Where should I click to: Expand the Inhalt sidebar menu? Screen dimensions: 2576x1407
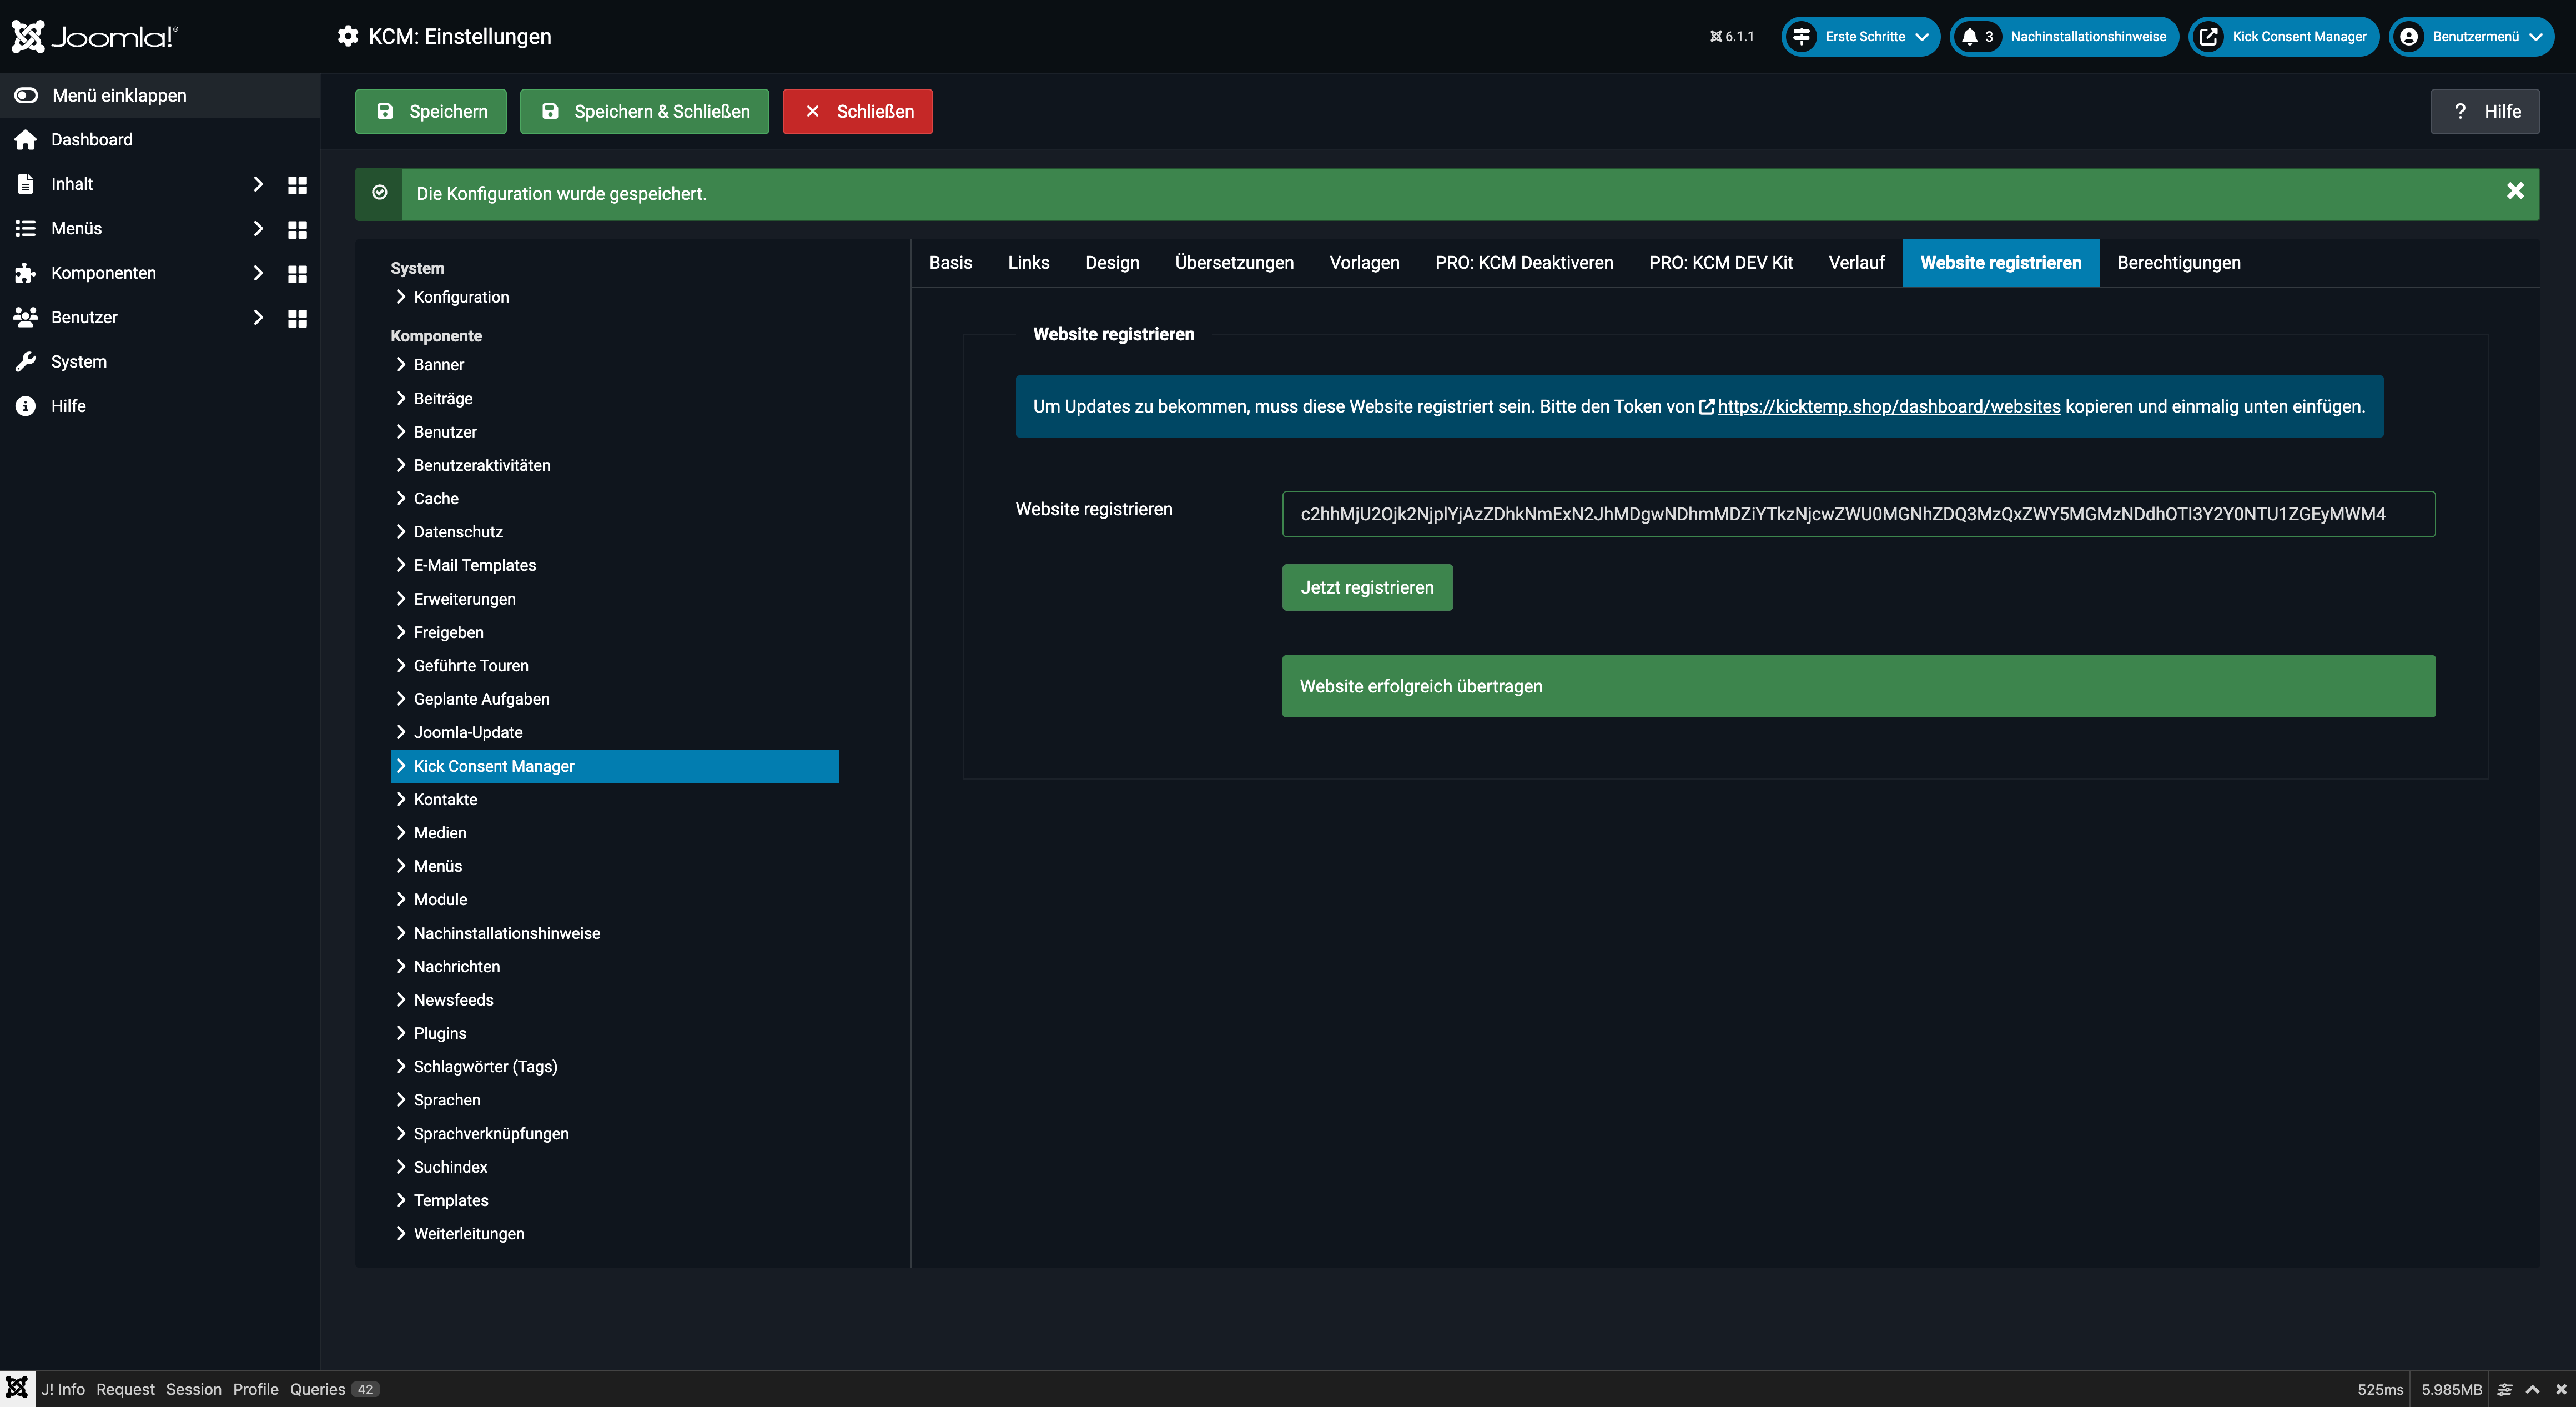[258, 184]
